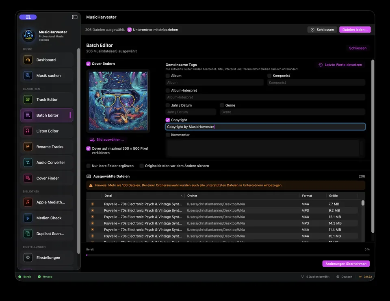Play the first Psyvelle M4A 7.7 MB track
This screenshot has height=301, width=390.
pyautogui.click(x=93, y=204)
